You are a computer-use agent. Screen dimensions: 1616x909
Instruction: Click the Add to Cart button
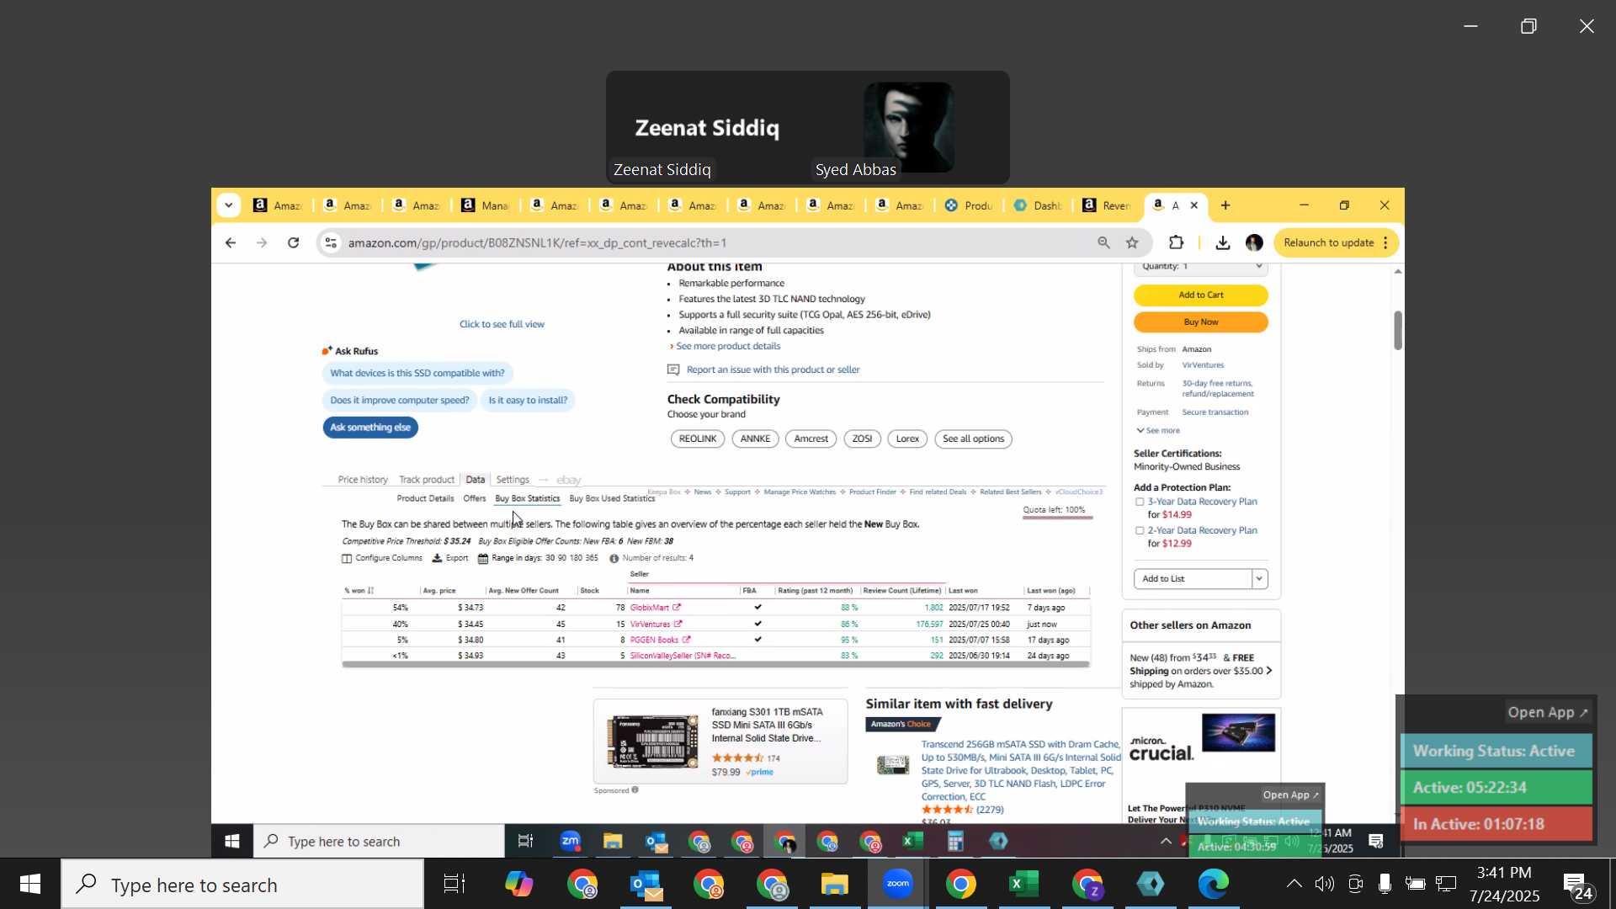coord(1200,295)
